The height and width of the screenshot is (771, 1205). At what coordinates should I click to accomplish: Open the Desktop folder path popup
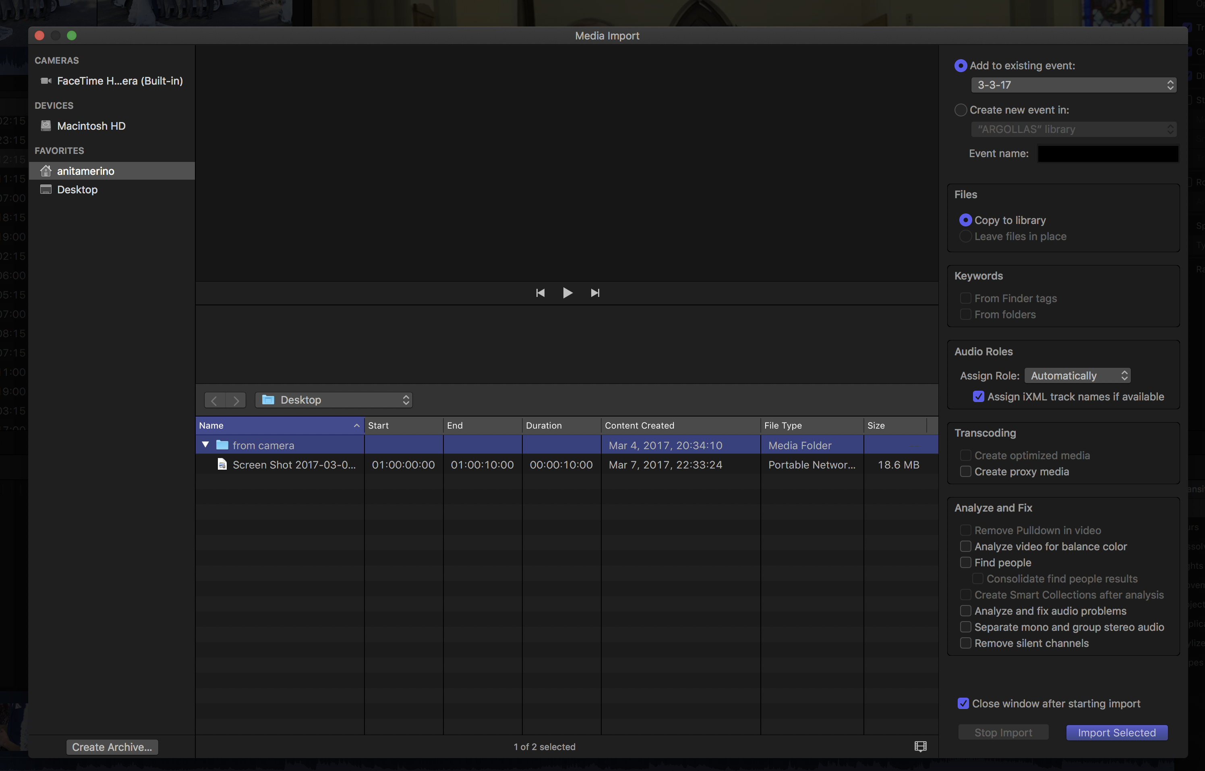[334, 400]
